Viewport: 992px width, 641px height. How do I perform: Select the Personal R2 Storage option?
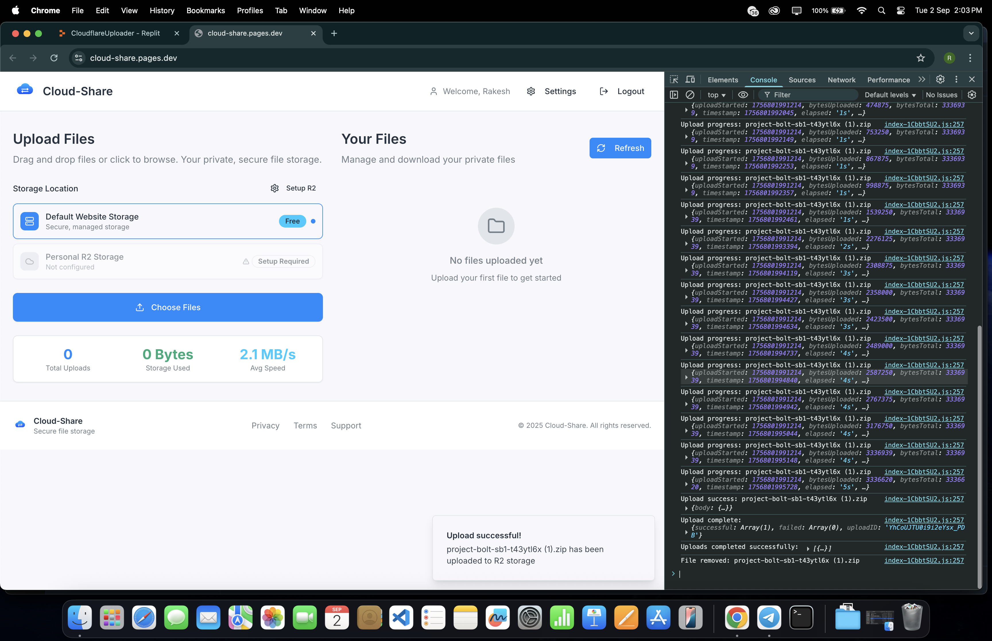[168, 261]
